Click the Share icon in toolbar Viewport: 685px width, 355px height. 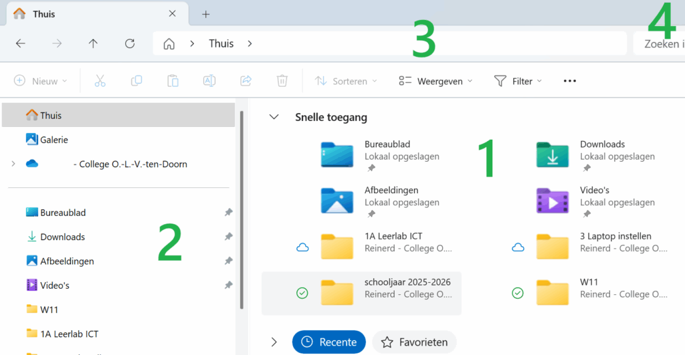[x=246, y=81]
